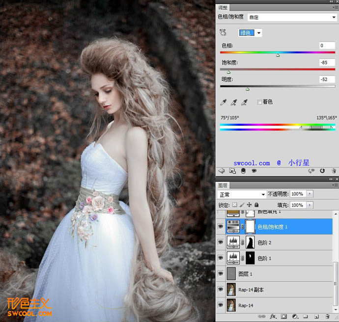Toggle visibility of 图层 1 layer
Image resolution: width=339 pixels, height=322 pixels.
(221, 274)
